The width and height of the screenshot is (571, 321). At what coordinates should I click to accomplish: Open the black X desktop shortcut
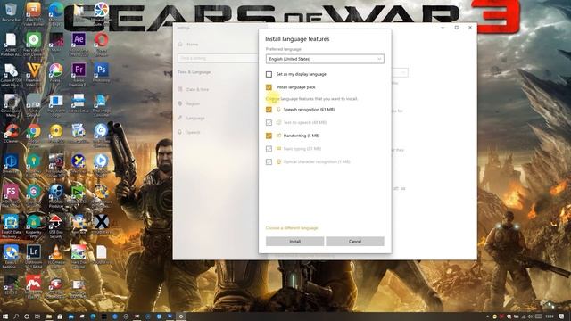click(101, 222)
